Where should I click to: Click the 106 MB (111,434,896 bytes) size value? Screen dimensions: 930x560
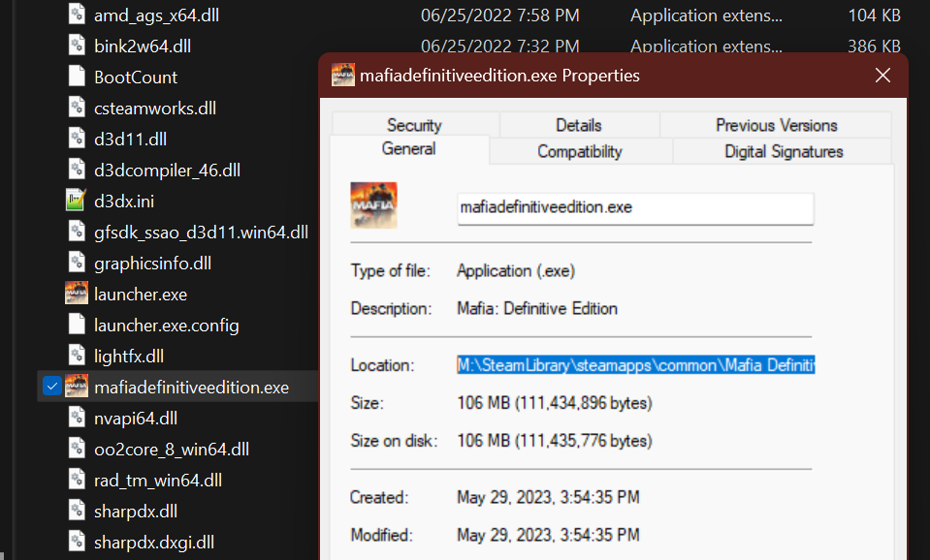tap(555, 403)
